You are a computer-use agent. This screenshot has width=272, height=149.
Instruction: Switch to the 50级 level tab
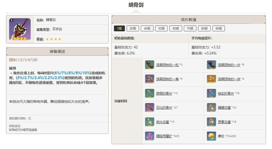tap(161, 29)
